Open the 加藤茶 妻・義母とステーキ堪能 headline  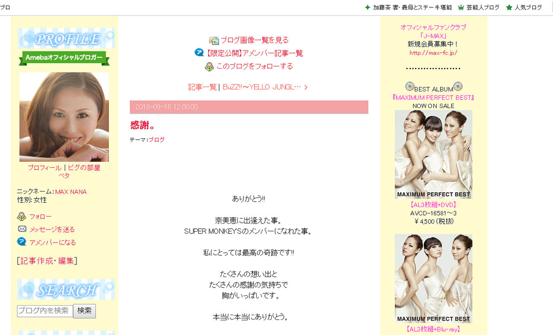coord(413,7)
